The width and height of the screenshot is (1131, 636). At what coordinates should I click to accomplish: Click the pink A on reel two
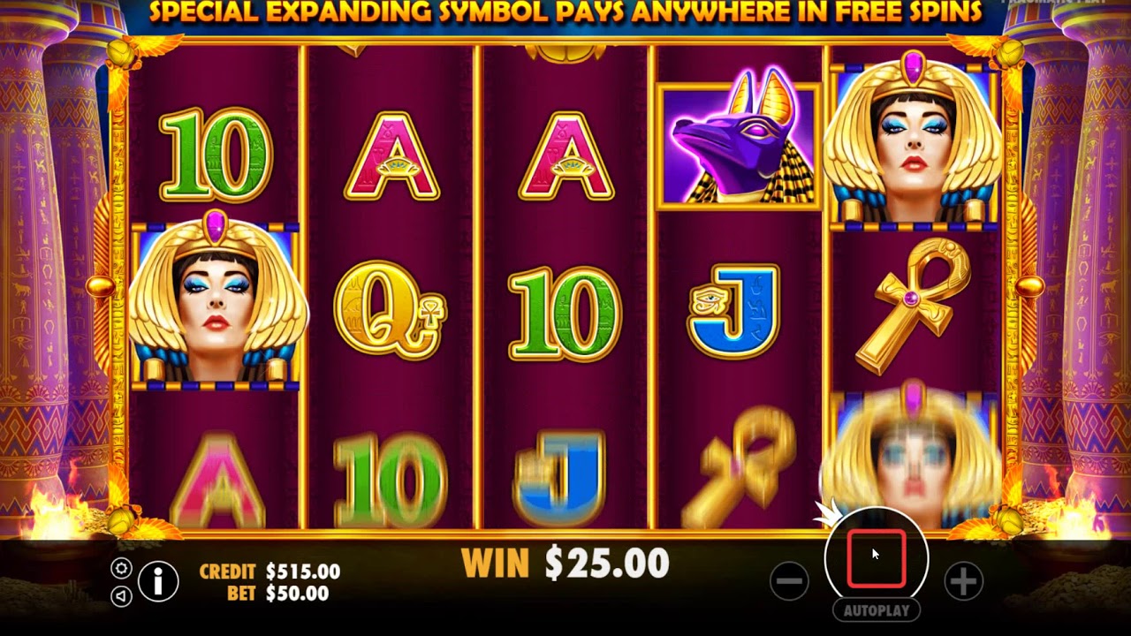(x=391, y=155)
